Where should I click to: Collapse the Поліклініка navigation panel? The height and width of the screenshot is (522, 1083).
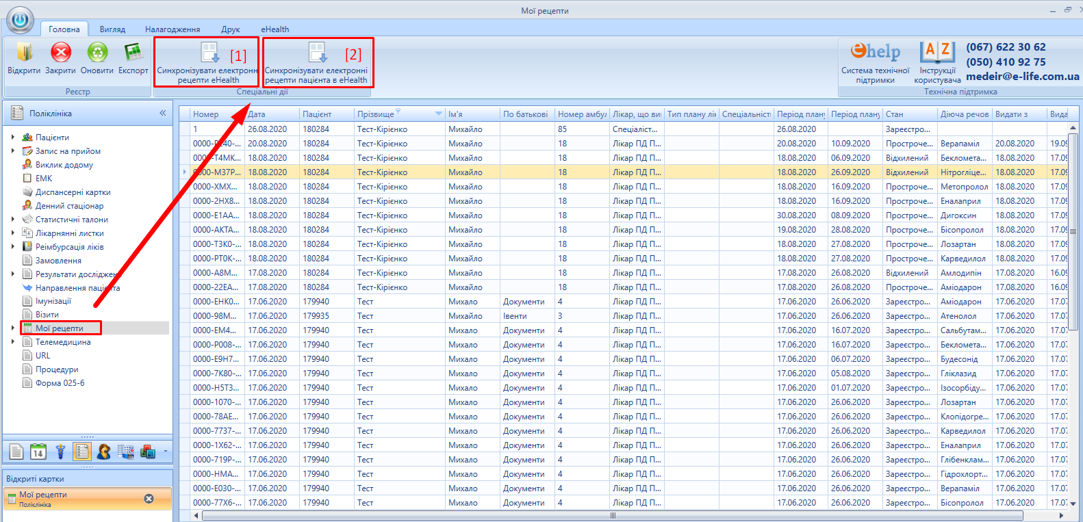click(163, 114)
